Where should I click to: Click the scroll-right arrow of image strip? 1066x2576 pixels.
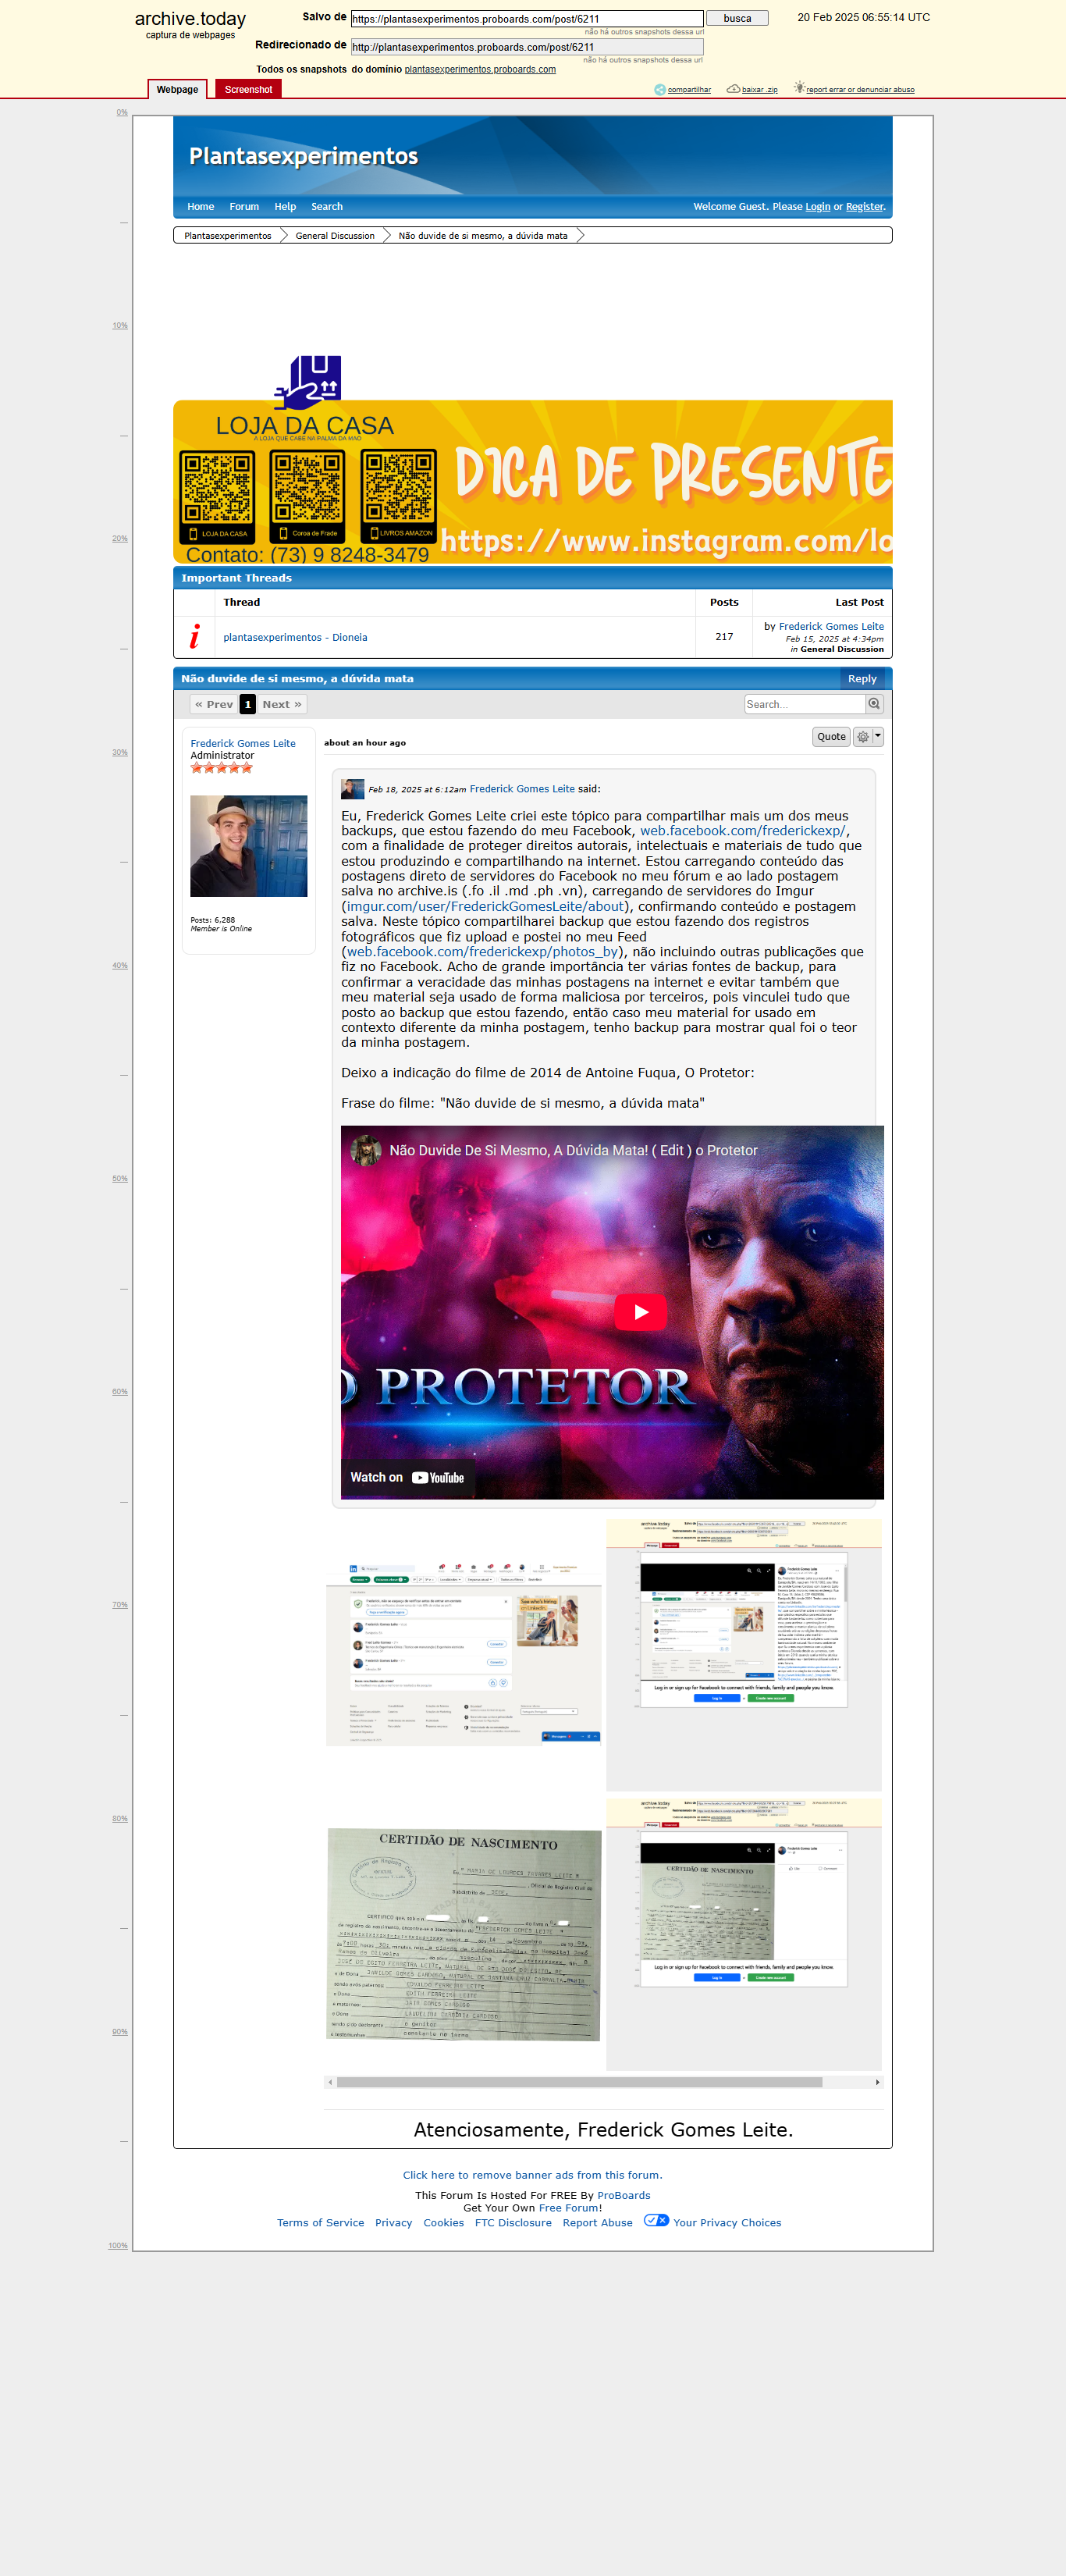click(x=877, y=2082)
